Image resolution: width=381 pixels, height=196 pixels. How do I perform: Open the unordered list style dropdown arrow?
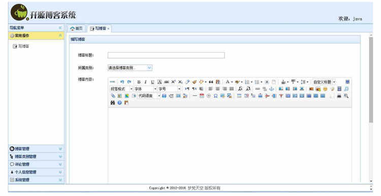[261, 82]
